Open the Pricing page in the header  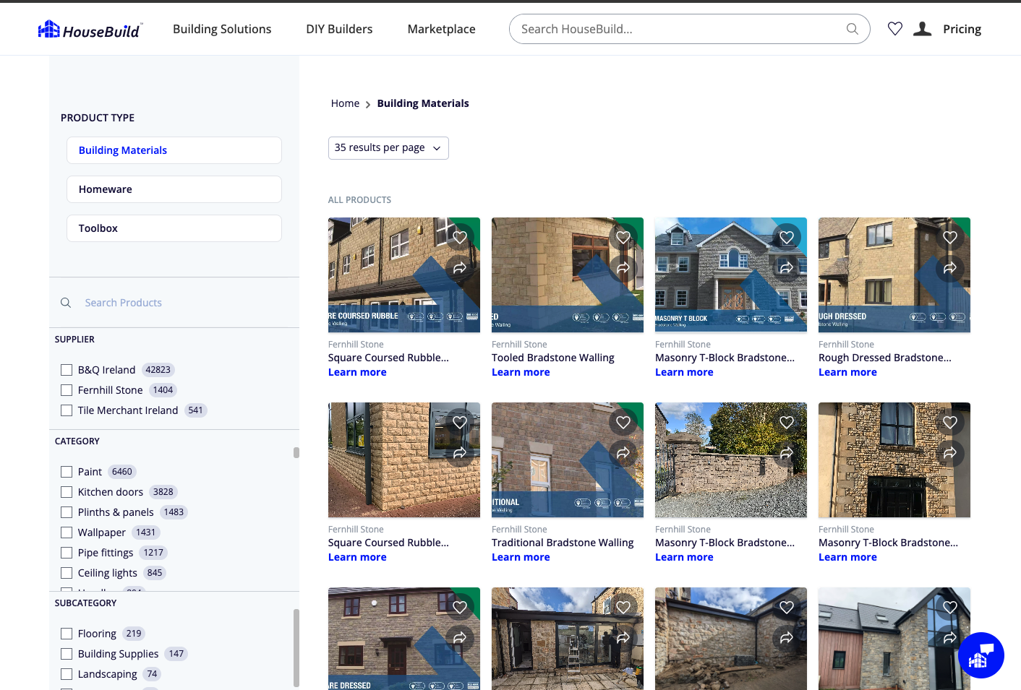[x=962, y=29]
